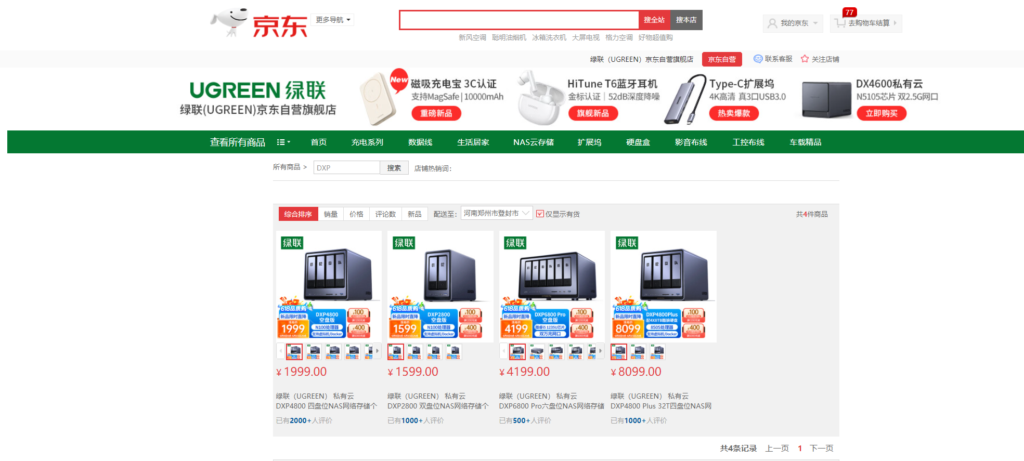1024x461 pixels.
Task: Click the 新风空调 hot search link
Action: (x=472, y=37)
